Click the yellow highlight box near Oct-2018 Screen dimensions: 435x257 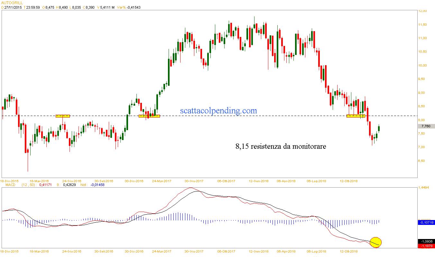click(x=356, y=116)
